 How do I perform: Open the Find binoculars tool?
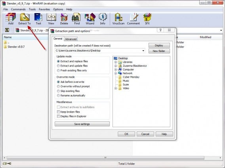76,19
